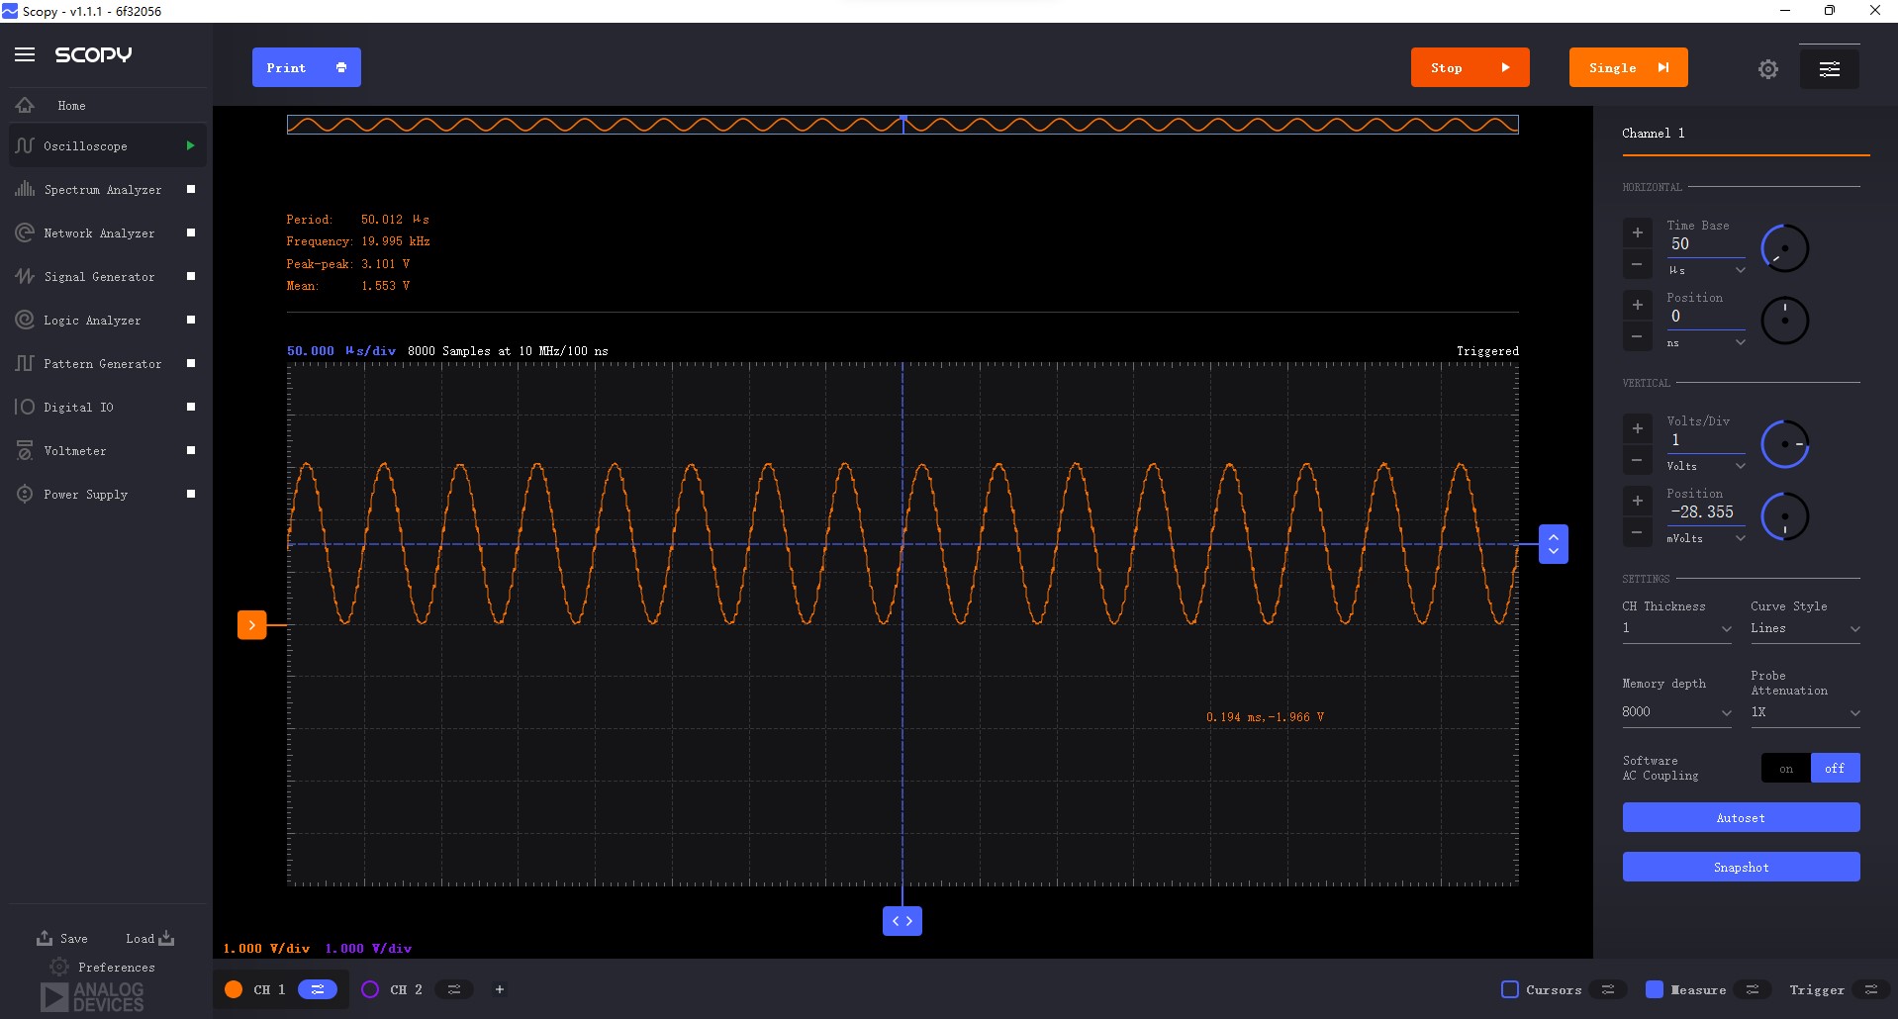Click the Volts/Div rotary knob
Viewport: 1898px width, 1019px height.
[x=1785, y=444]
